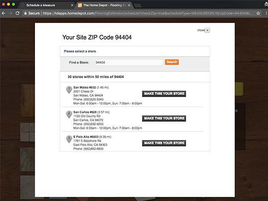Click the tile flooring sample behind the dialog
The image size is (268, 201).
pos(28,132)
